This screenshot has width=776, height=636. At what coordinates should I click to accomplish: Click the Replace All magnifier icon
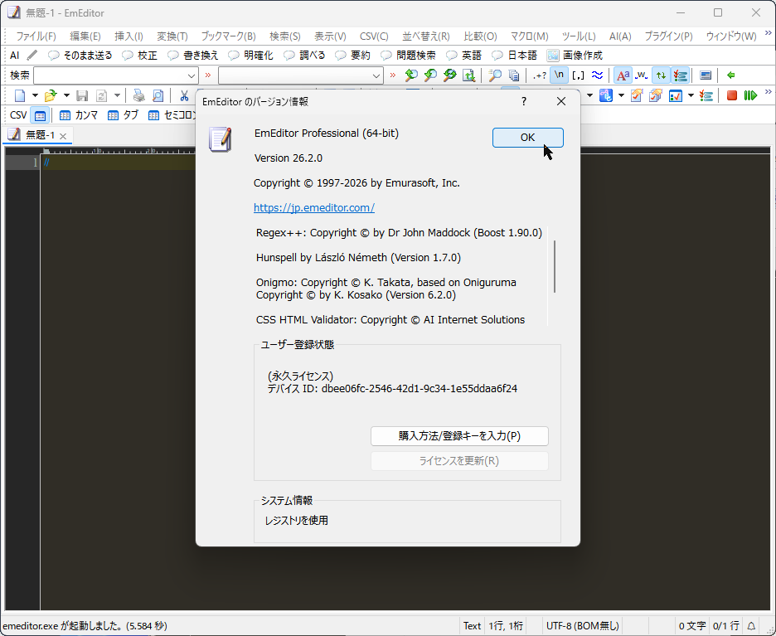coord(450,75)
